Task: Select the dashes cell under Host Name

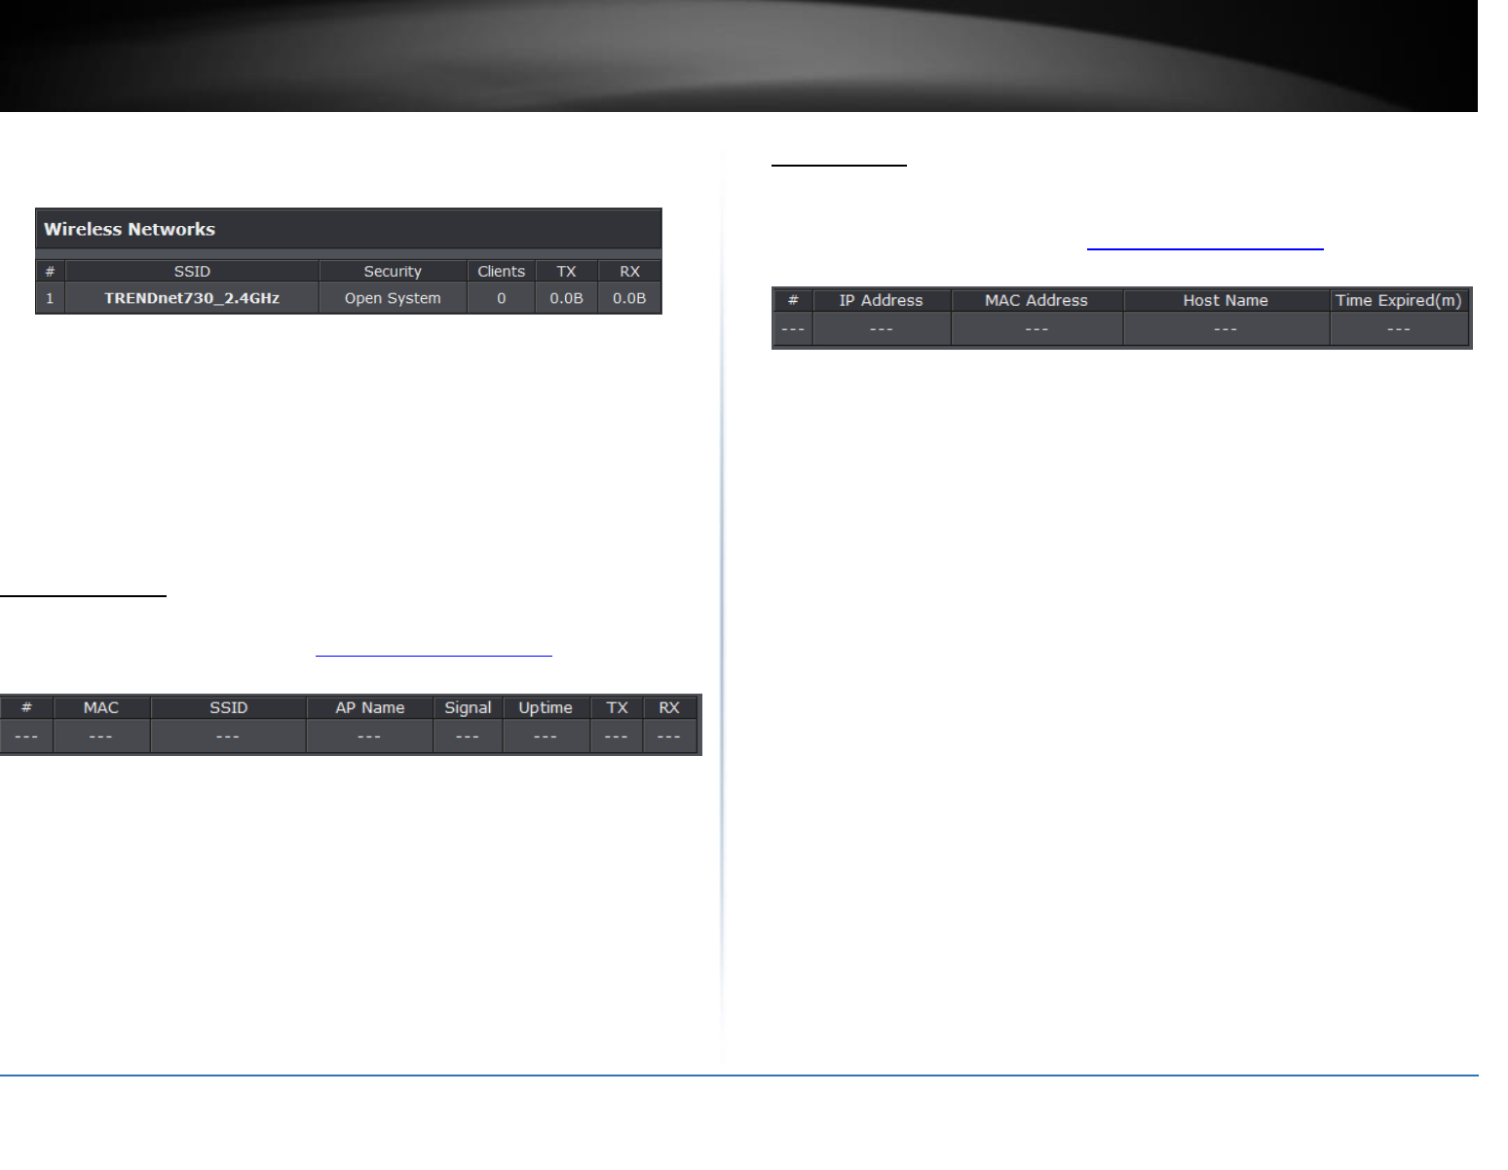Action: (1225, 329)
